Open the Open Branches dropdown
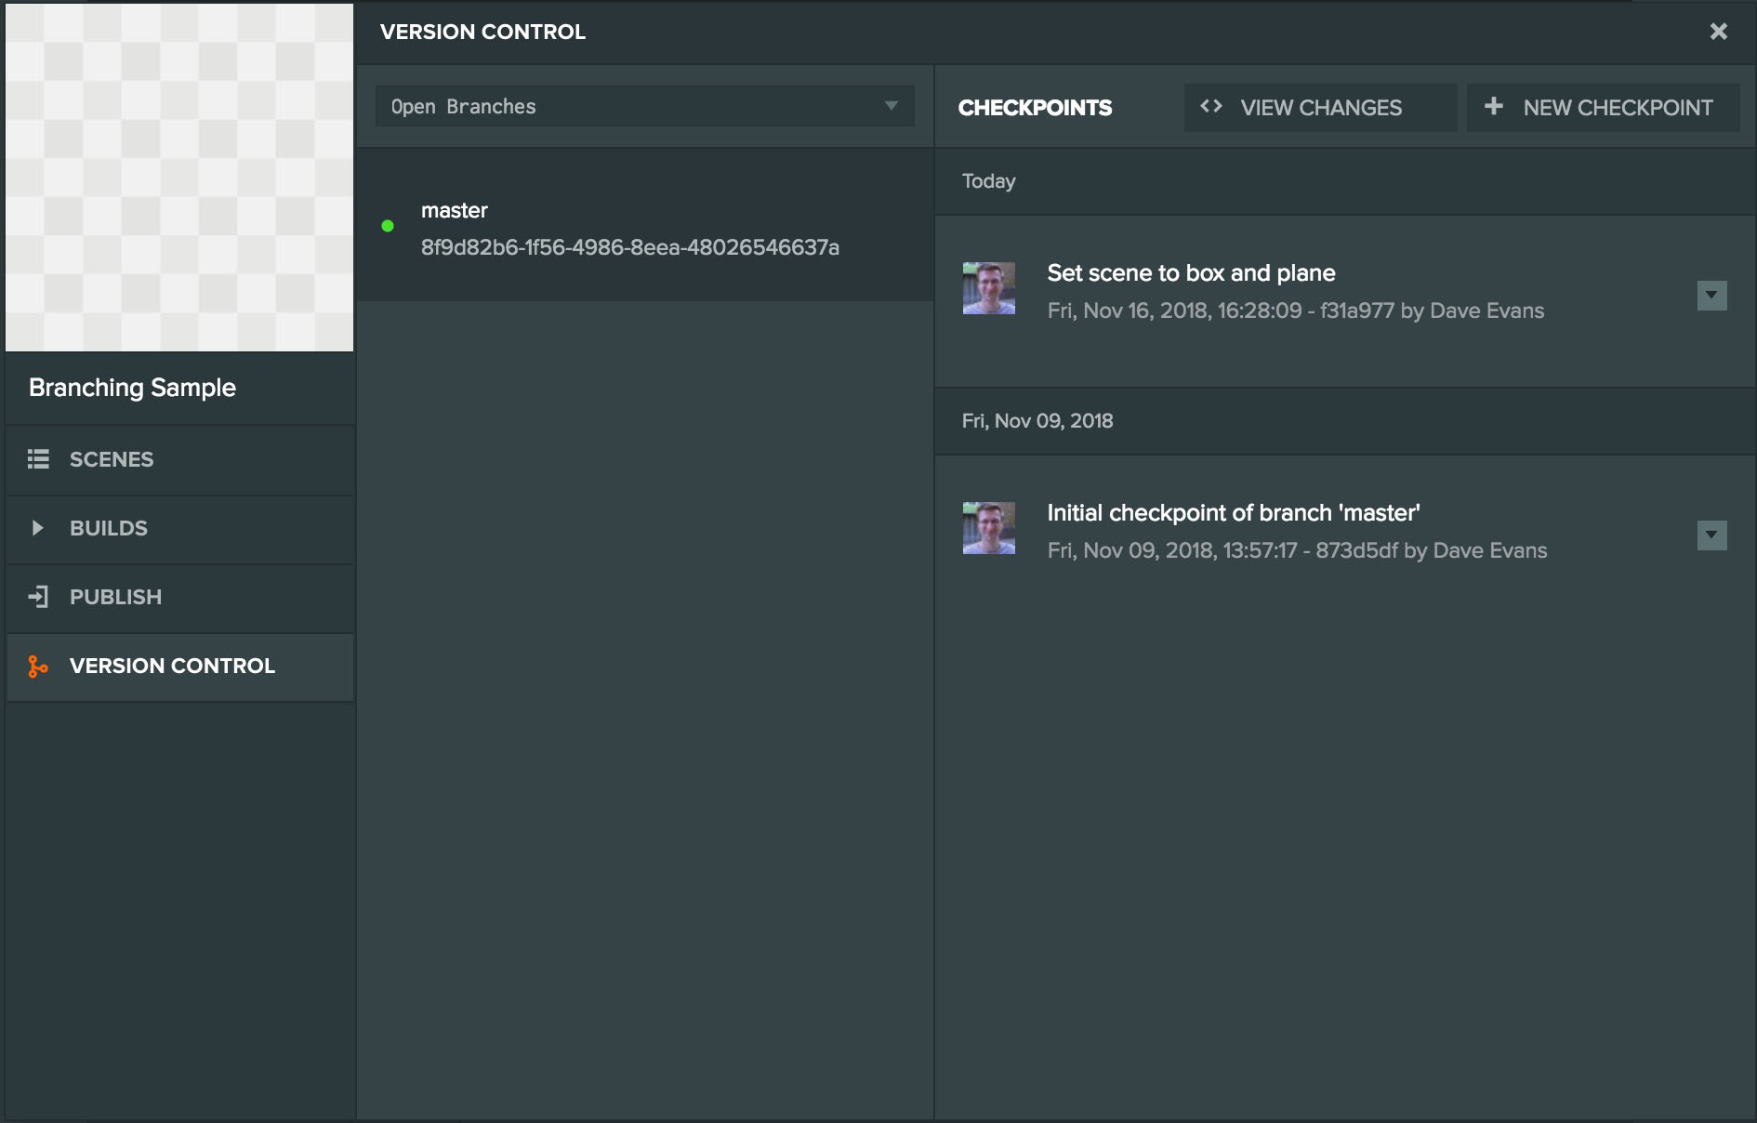This screenshot has height=1123, width=1757. click(645, 106)
